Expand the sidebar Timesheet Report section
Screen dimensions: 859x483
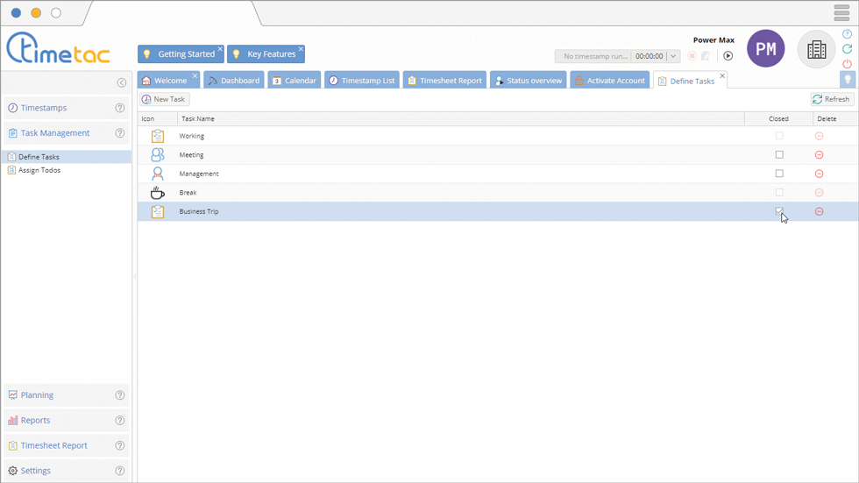67,446
